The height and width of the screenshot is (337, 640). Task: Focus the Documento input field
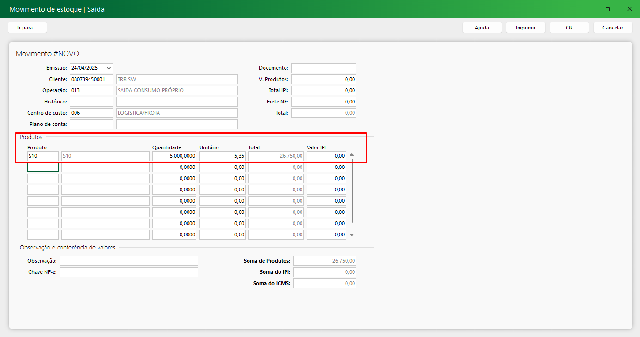pos(324,68)
